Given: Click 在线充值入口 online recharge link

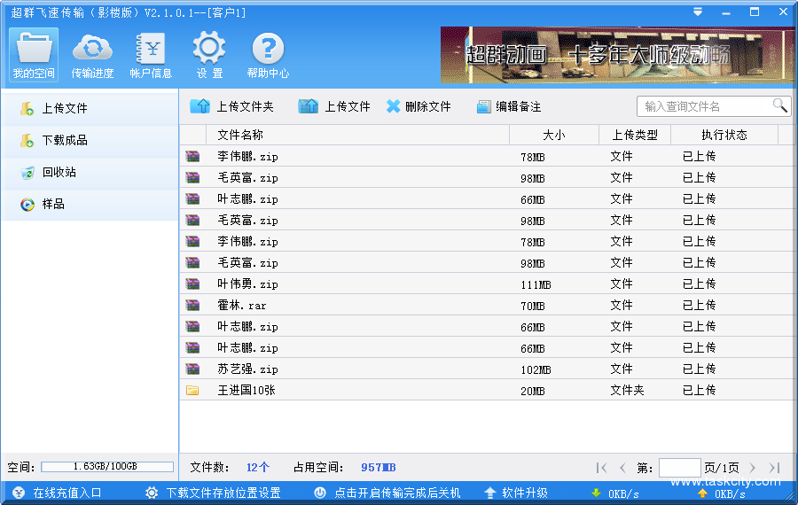Looking at the screenshot, I should (x=66, y=493).
